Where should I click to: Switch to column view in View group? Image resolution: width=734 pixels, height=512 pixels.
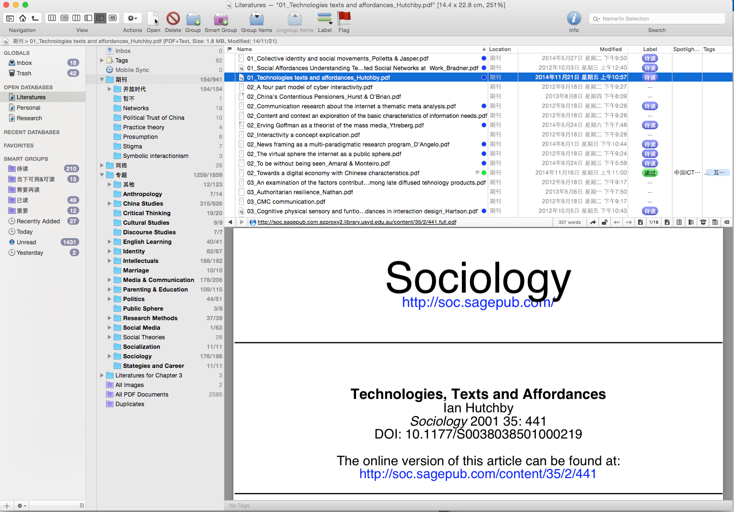(76, 18)
